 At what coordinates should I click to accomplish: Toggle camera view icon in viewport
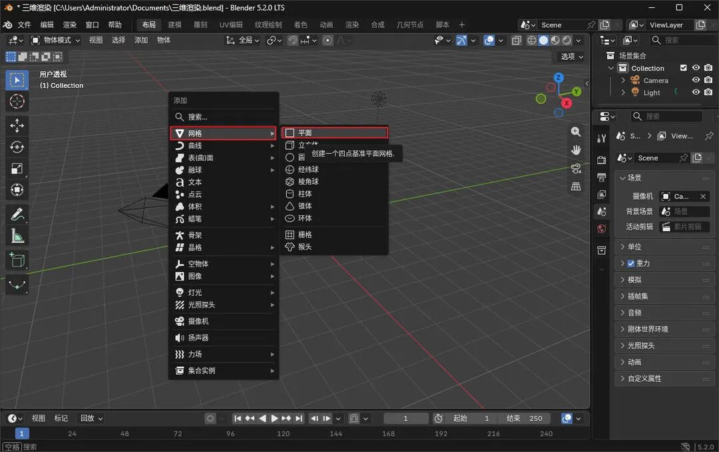click(x=576, y=168)
